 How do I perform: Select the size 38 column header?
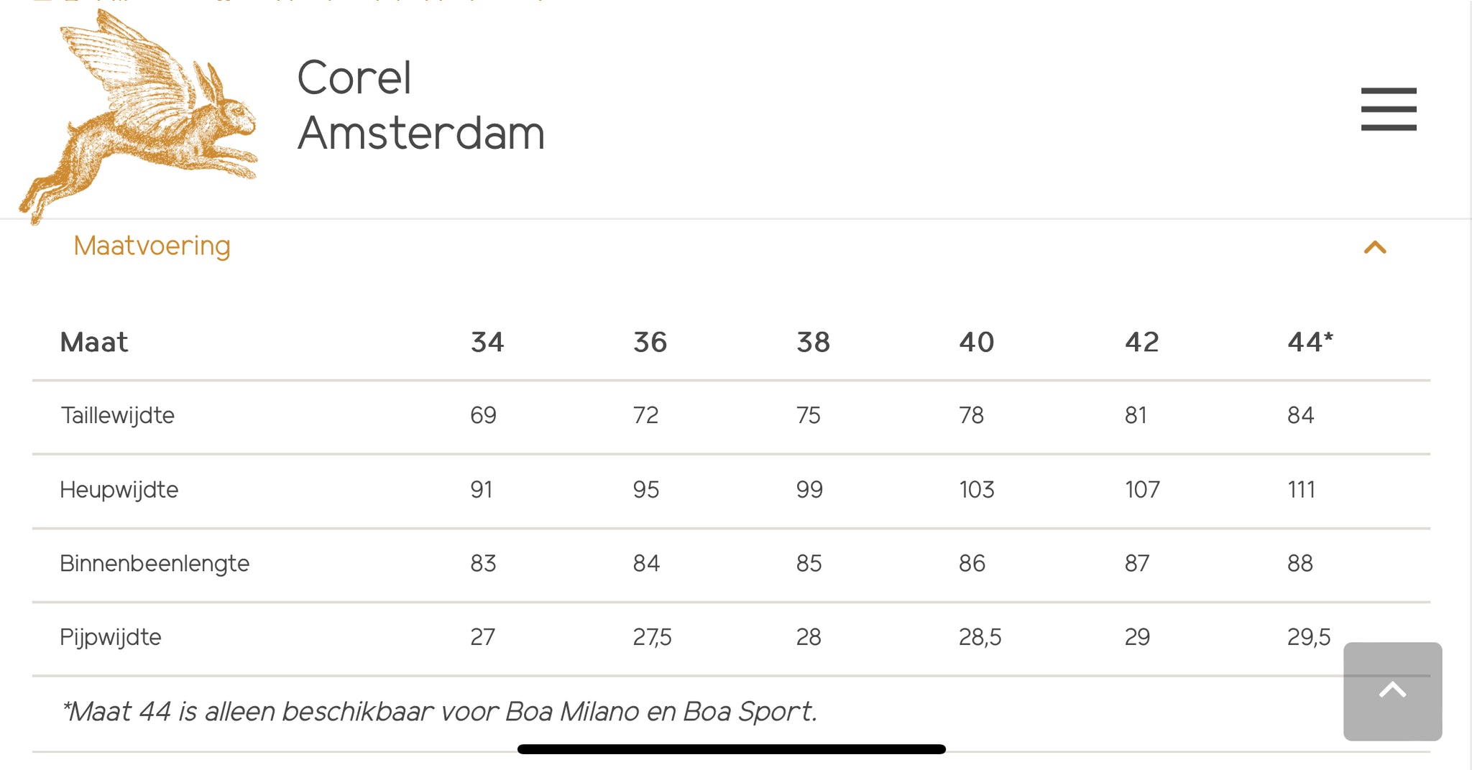813,342
